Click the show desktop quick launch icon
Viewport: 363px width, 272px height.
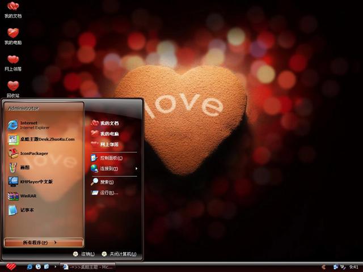point(47,267)
